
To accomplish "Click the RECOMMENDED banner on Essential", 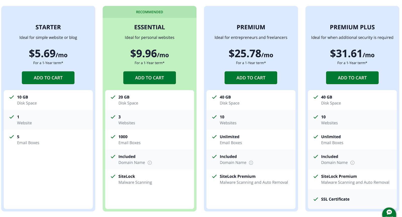I will pos(149,12).
